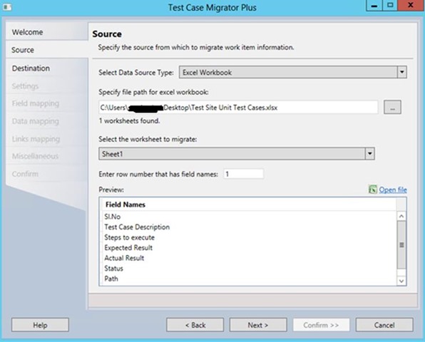The width and height of the screenshot is (425, 342).
Task: Expand the Select Data Source Type dropdown
Action: point(402,72)
